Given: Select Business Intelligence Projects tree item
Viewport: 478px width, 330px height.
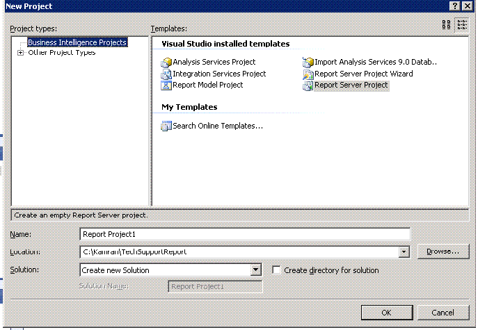Looking at the screenshot, I should pos(77,42).
